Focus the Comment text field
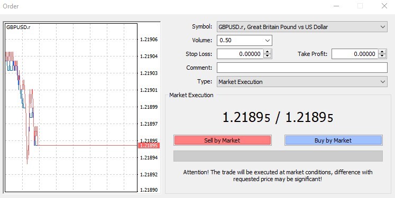 coord(302,68)
